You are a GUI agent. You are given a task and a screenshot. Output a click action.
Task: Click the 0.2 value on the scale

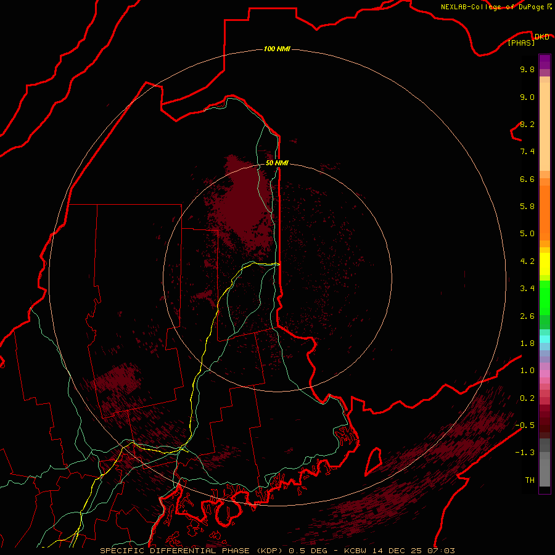pos(527,398)
